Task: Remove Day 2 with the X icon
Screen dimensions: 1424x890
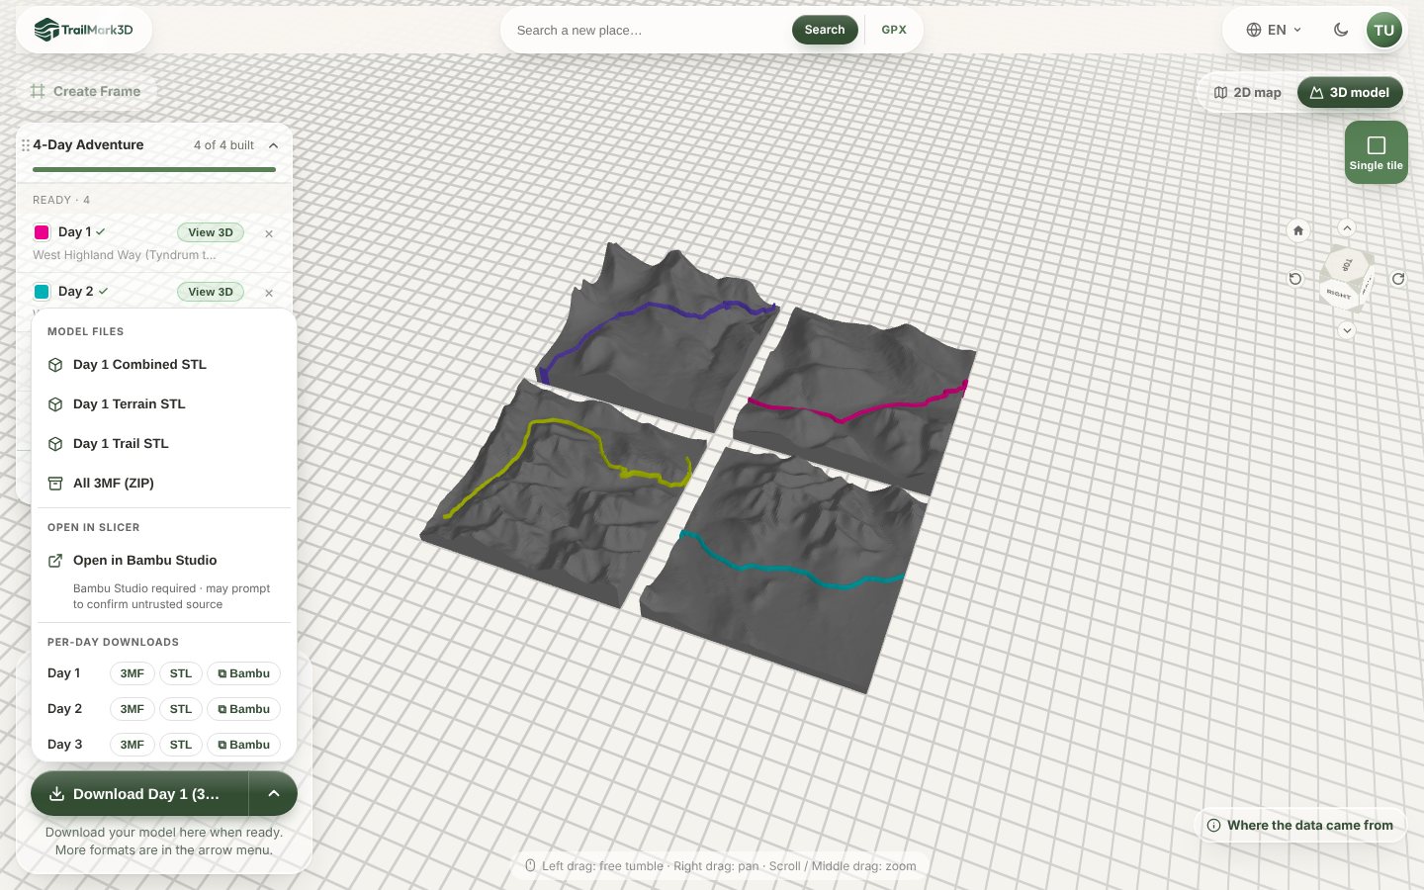Action: (269, 293)
